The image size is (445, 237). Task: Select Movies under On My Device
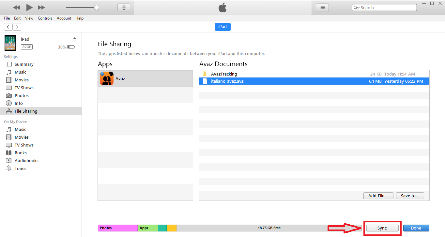(x=41, y=137)
